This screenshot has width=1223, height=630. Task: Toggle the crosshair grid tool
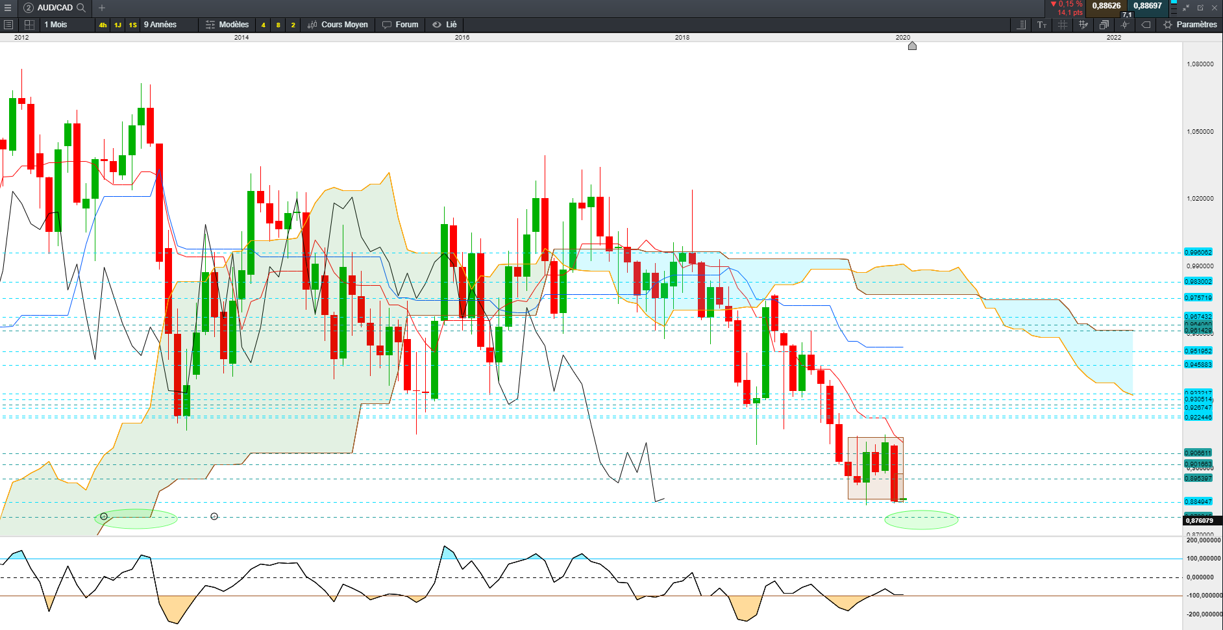(1063, 25)
